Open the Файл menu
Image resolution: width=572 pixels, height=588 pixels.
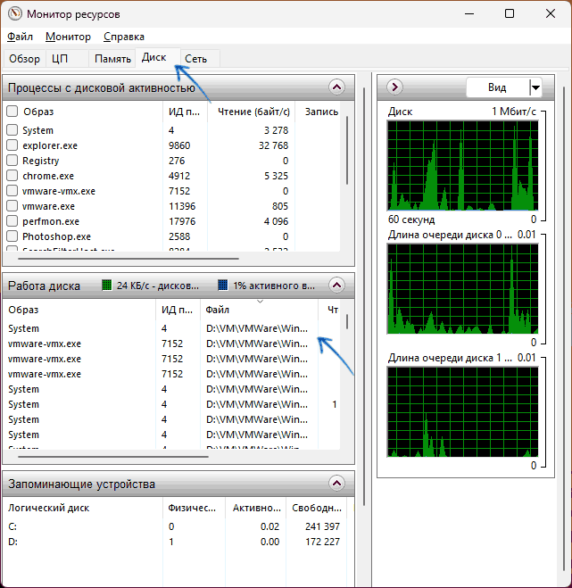[x=20, y=37]
